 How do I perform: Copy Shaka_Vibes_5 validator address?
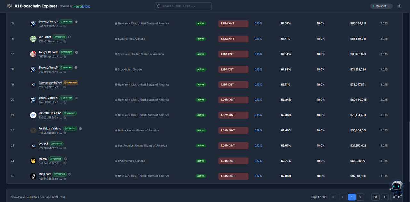(65, 72)
